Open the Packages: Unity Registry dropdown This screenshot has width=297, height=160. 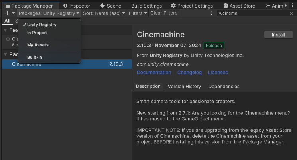click(x=49, y=13)
